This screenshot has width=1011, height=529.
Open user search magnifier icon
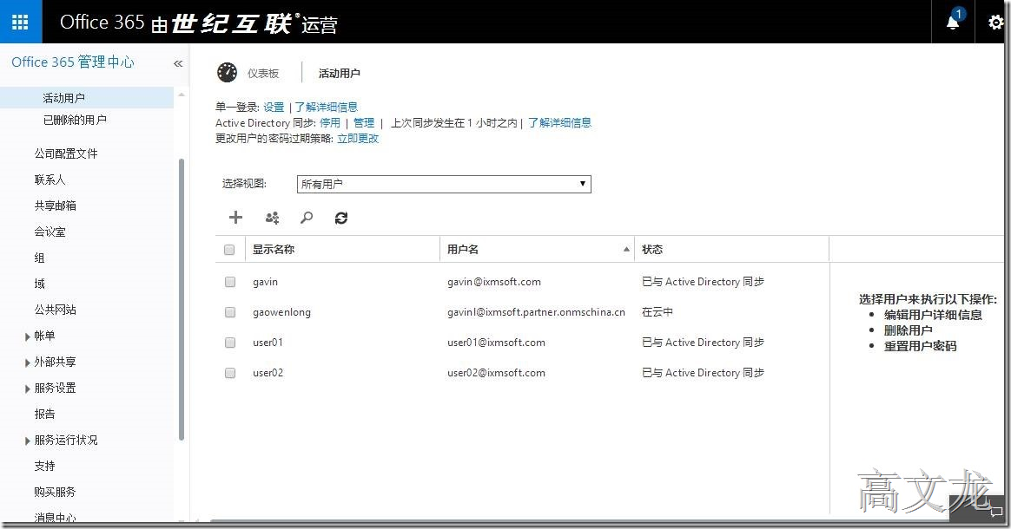point(307,218)
